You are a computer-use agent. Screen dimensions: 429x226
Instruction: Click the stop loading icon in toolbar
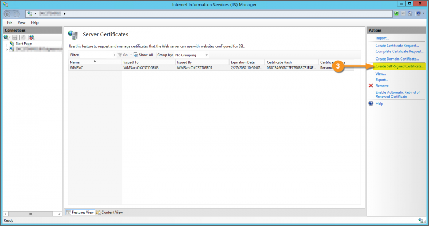[x=403, y=13]
